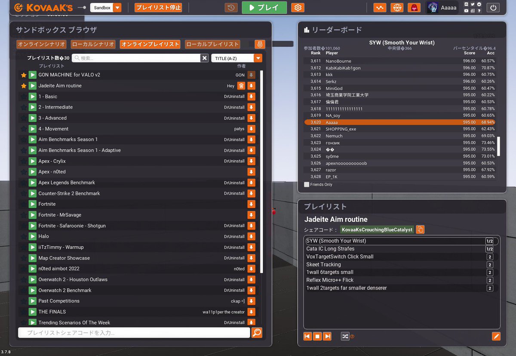Enable the Friends Only checkbox

pos(307,184)
